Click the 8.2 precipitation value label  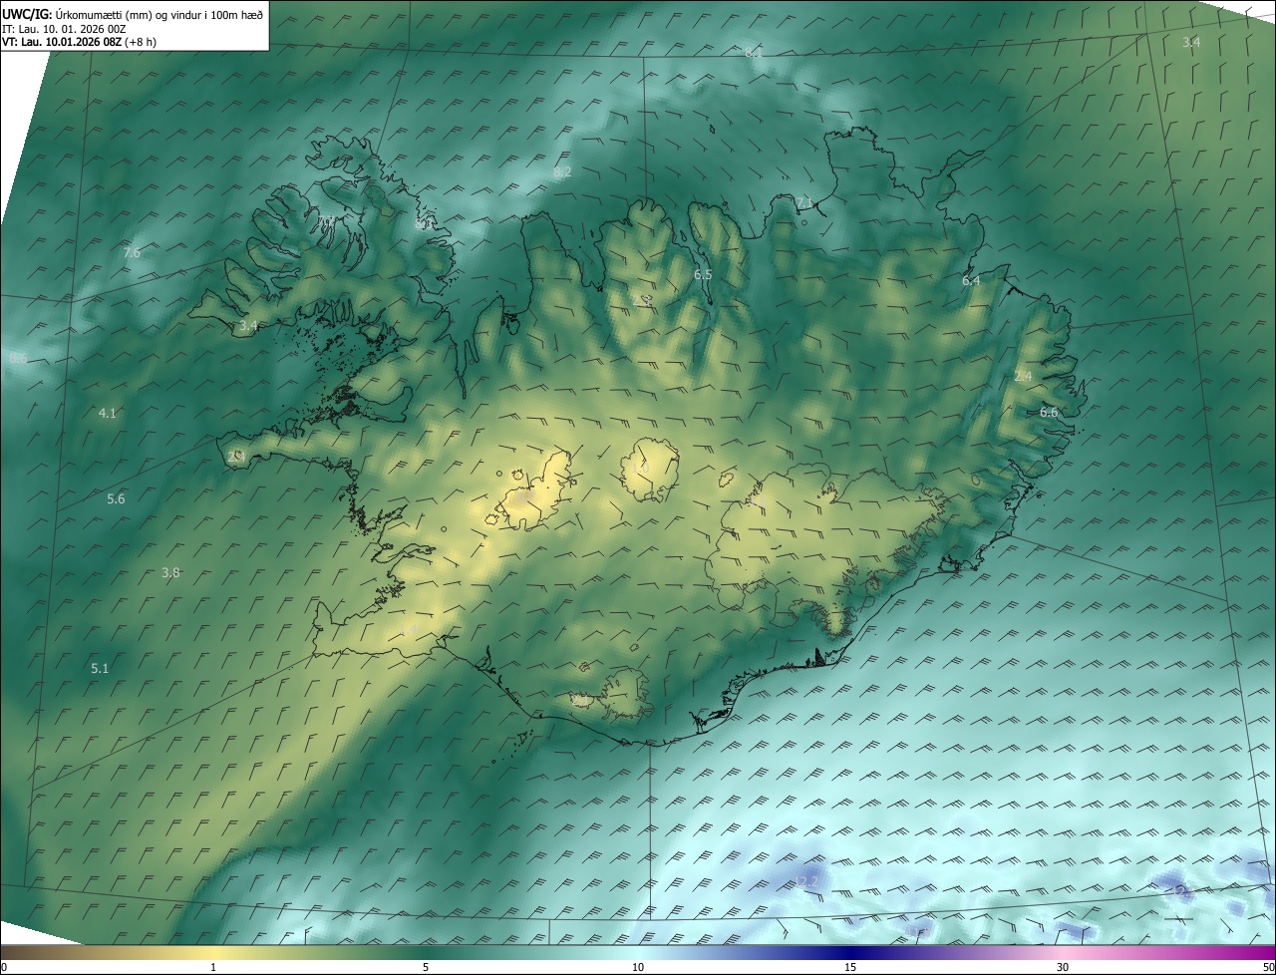click(562, 171)
